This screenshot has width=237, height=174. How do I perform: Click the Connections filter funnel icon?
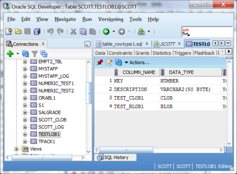pos(35,54)
